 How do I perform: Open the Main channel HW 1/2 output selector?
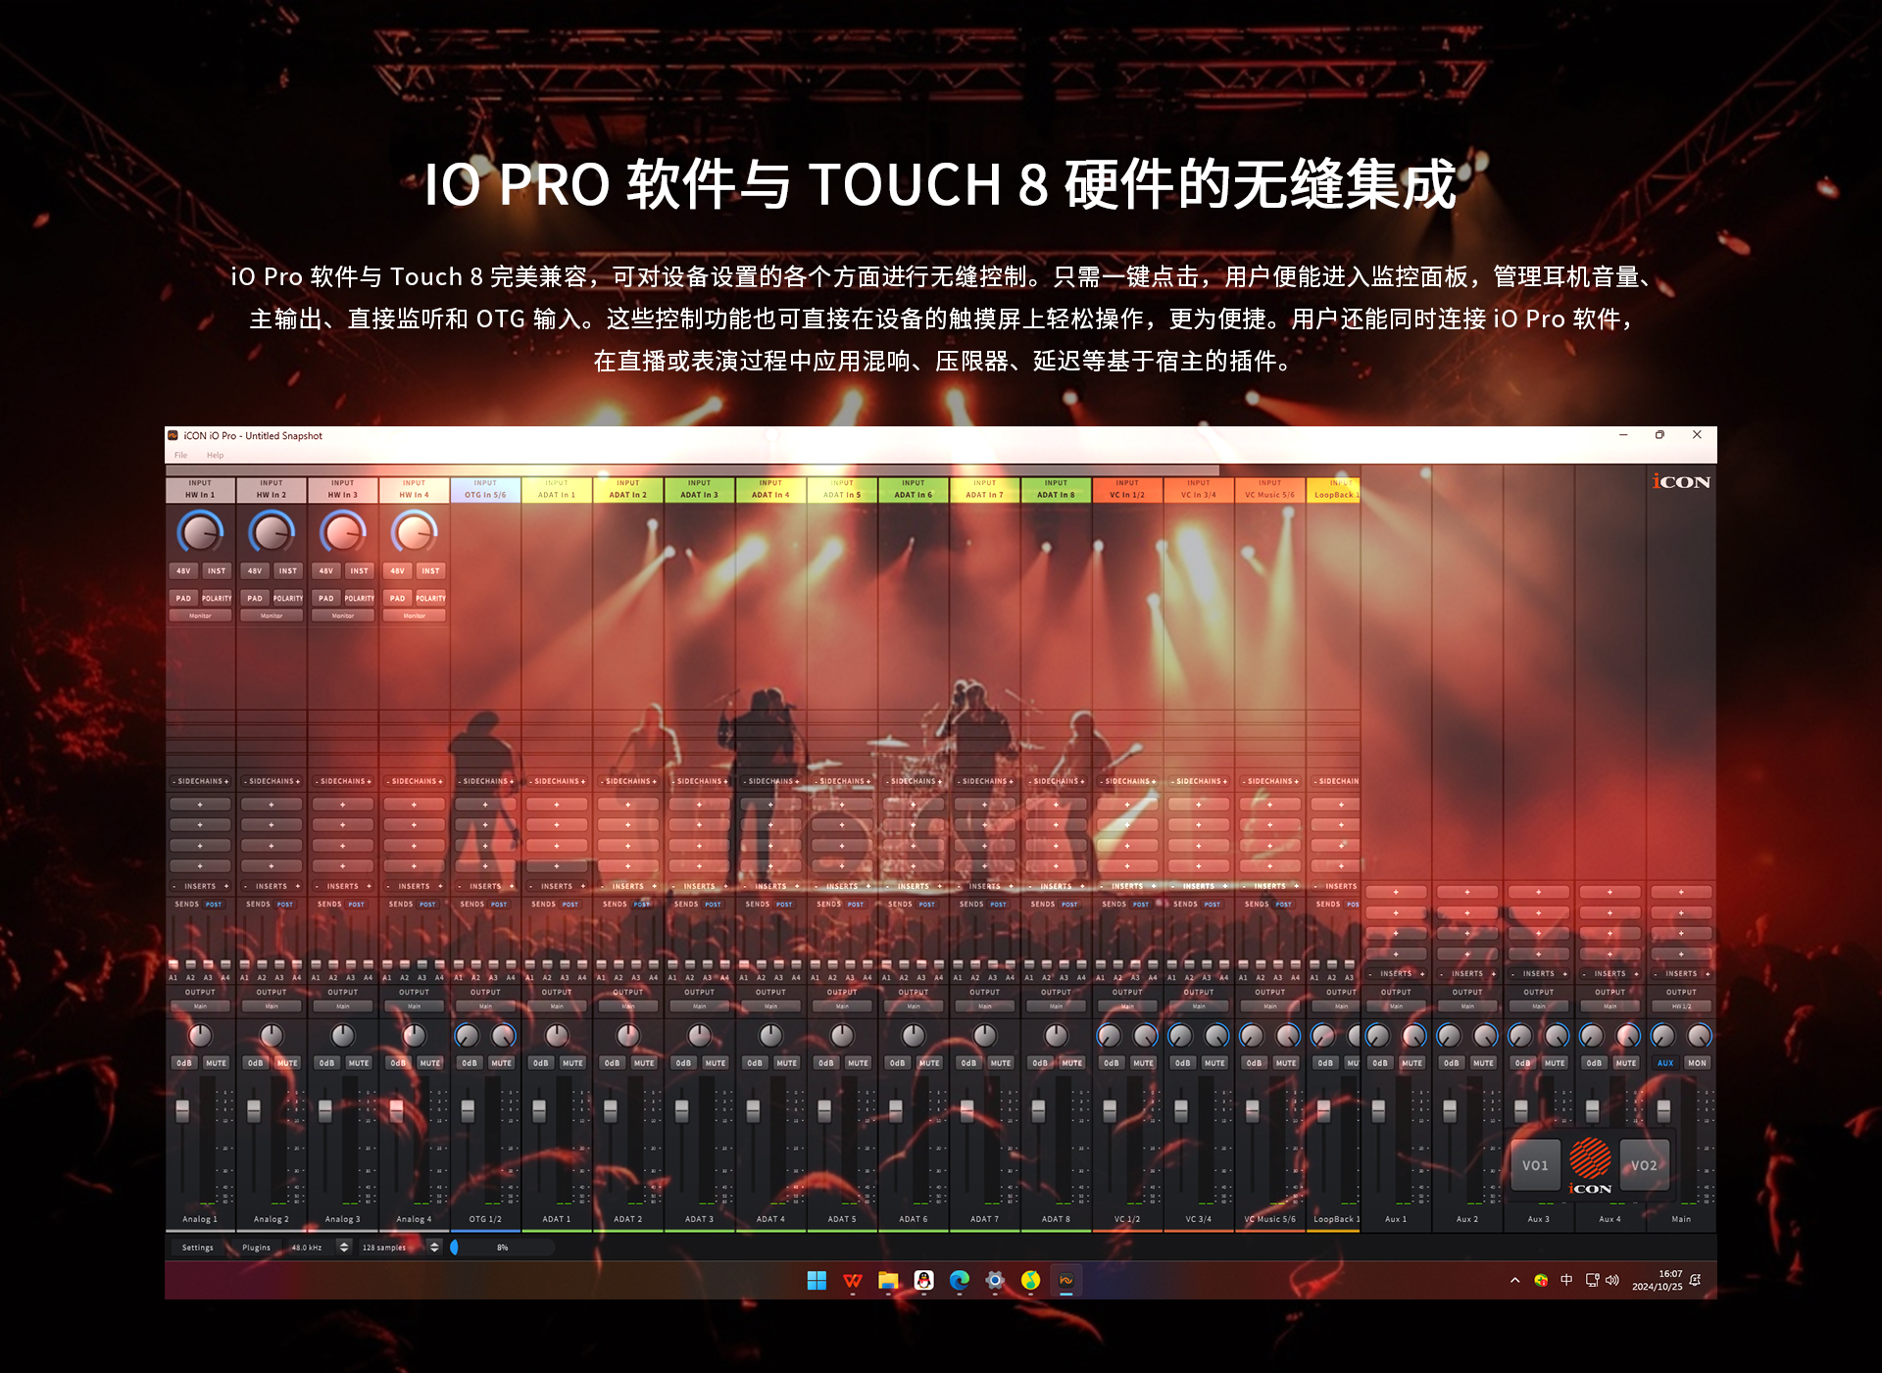[1681, 1006]
